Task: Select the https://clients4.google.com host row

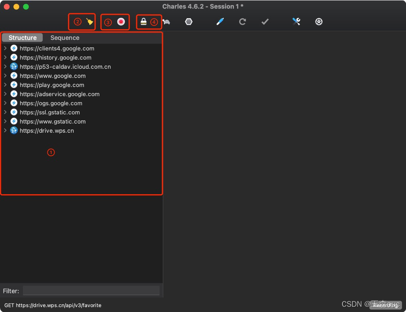Action: (x=82, y=48)
